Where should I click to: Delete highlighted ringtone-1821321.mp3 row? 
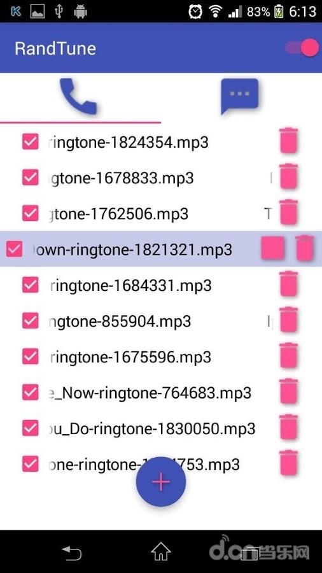[x=305, y=248]
